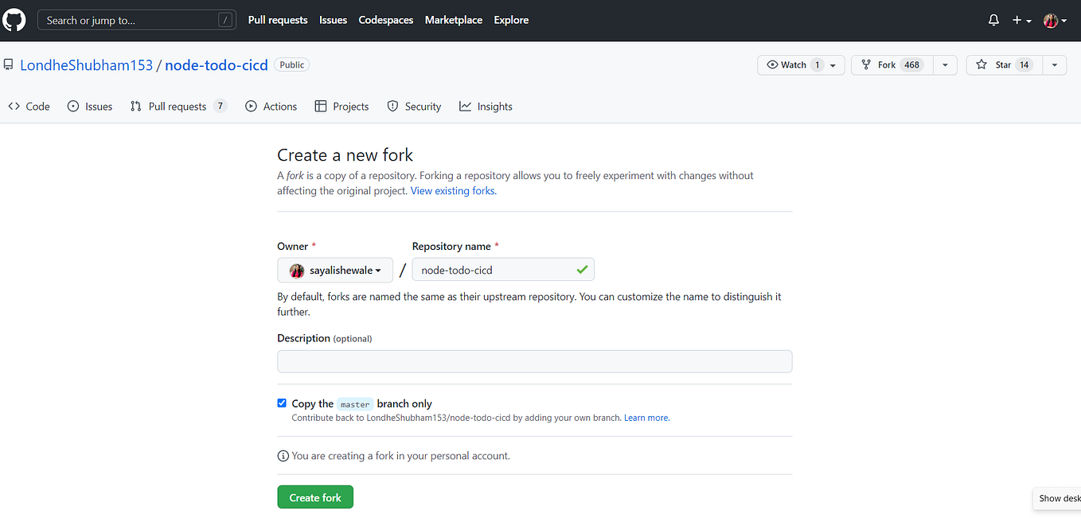Open the Owner dropdown showing sayalishewale
Image resolution: width=1081 pixels, height=518 pixels.
pyautogui.click(x=334, y=270)
